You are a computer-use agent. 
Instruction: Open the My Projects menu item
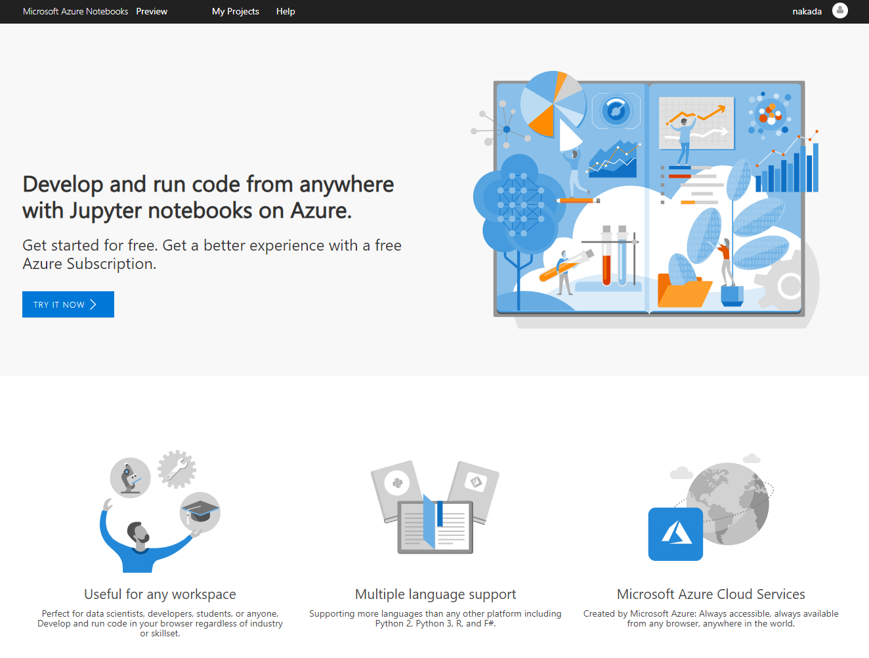tap(235, 11)
